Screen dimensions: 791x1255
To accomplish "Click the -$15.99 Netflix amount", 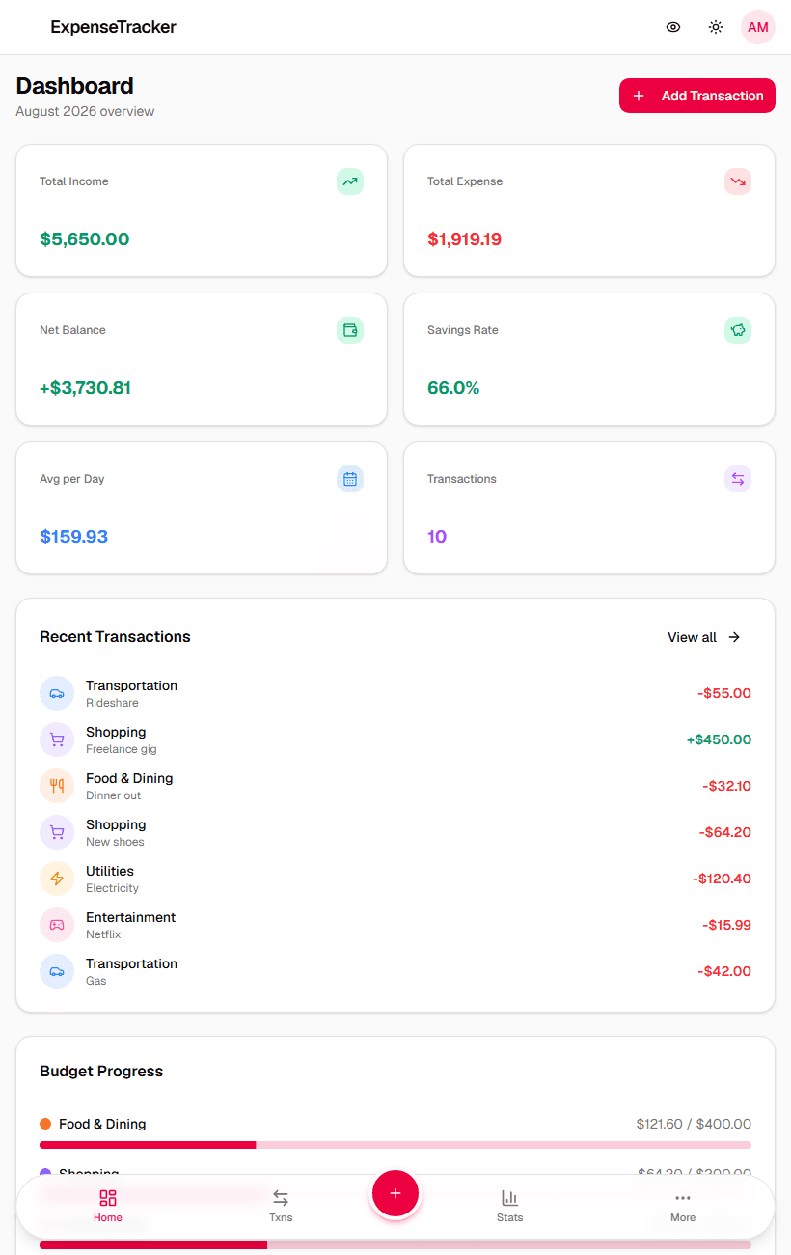I will point(727,925).
